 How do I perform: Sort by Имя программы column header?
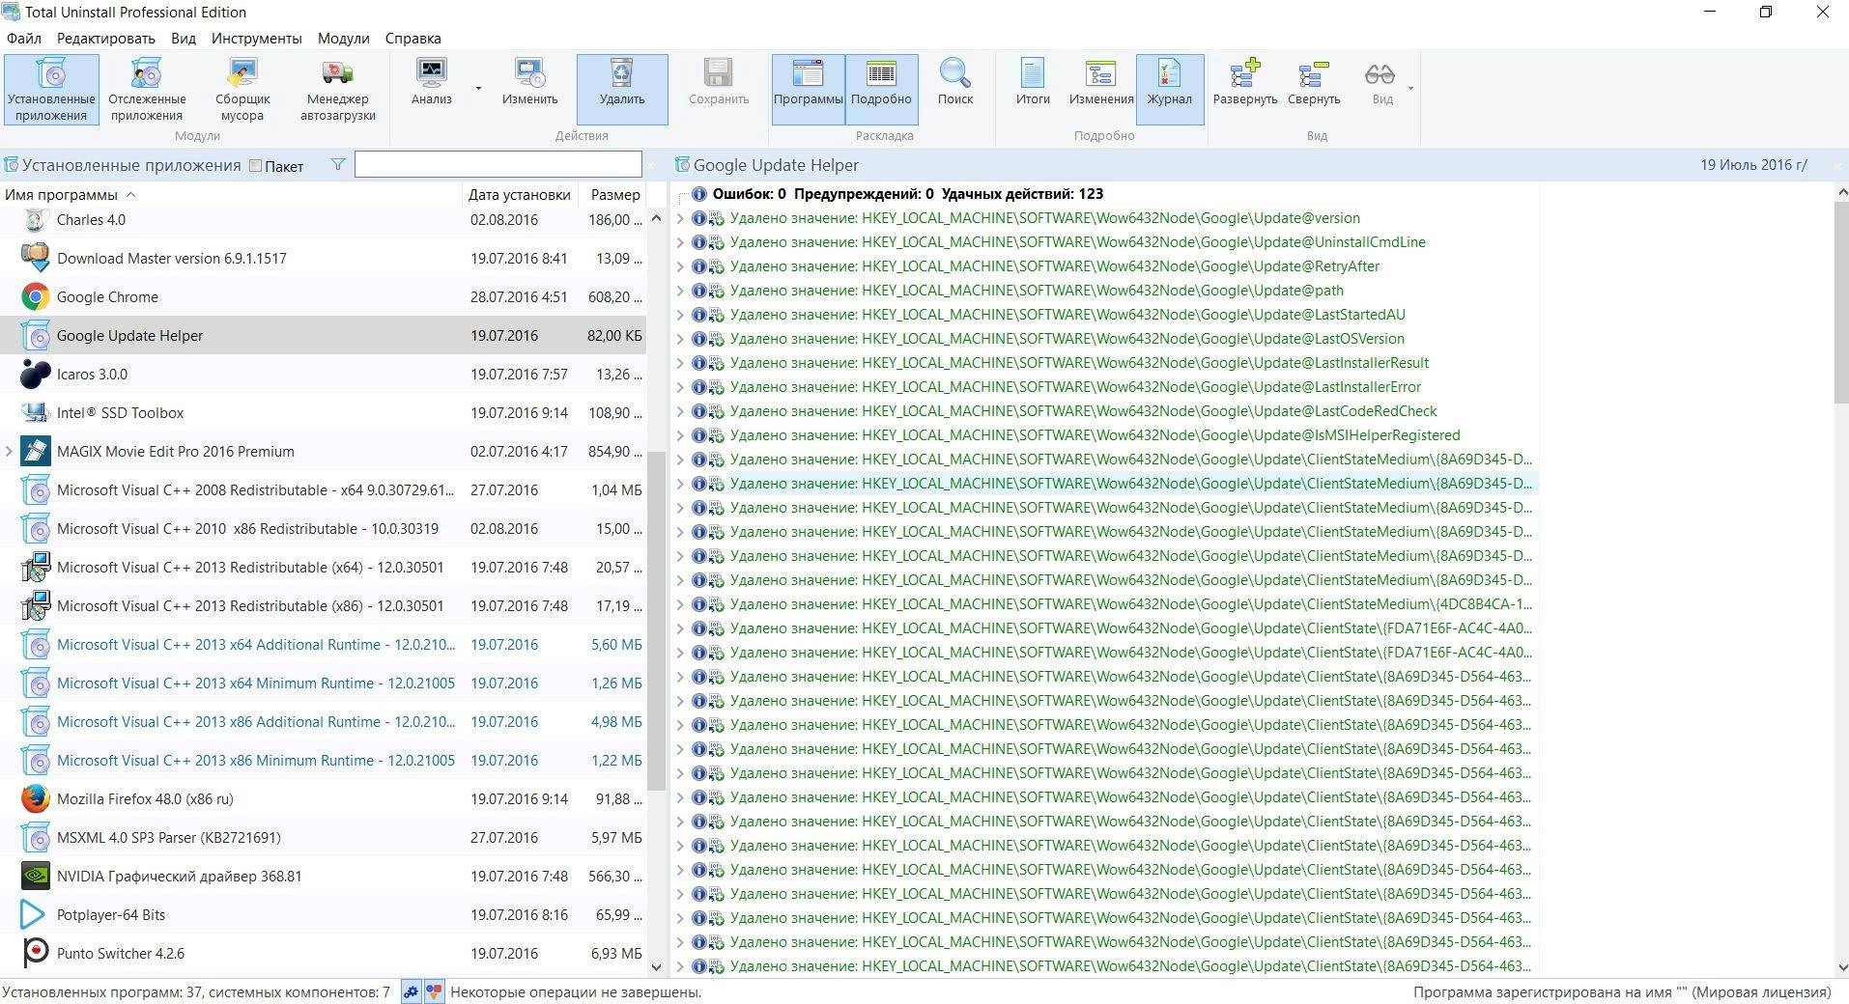click(232, 194)
